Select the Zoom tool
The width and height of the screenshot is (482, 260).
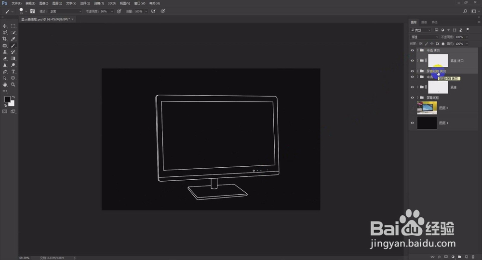click(13, 85)
